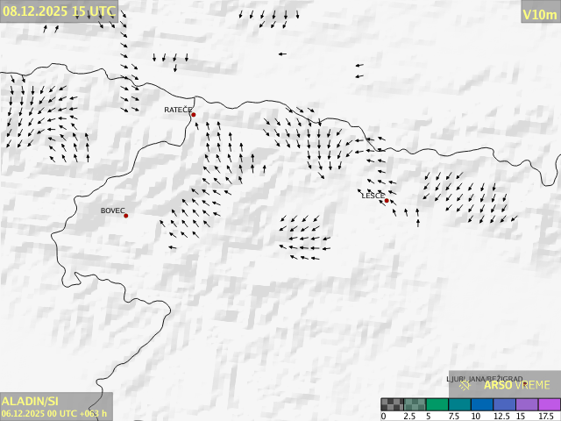Viewport: 561px width, 421px height.
Task: Click the red Rateče station marker
Action: click(194, 115)
